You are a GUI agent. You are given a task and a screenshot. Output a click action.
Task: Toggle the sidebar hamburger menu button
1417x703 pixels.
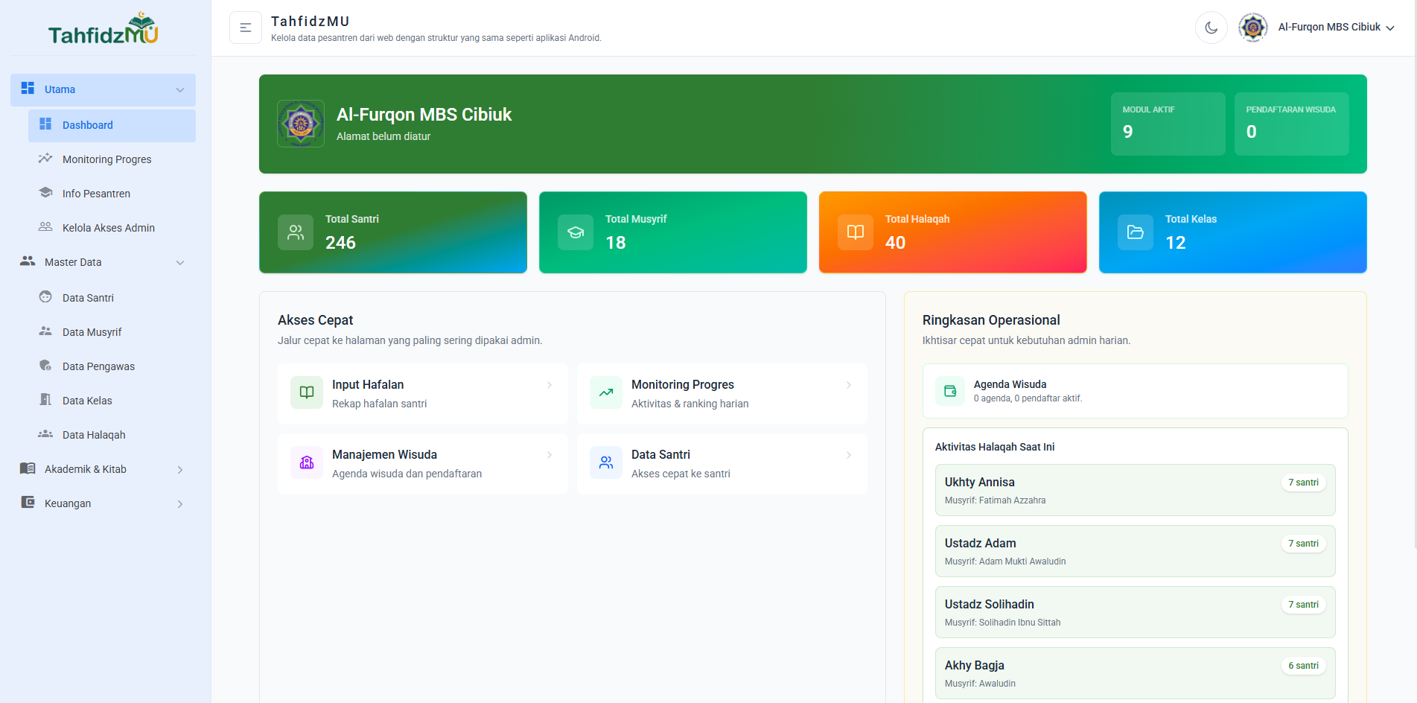click(x=246, y=28)
